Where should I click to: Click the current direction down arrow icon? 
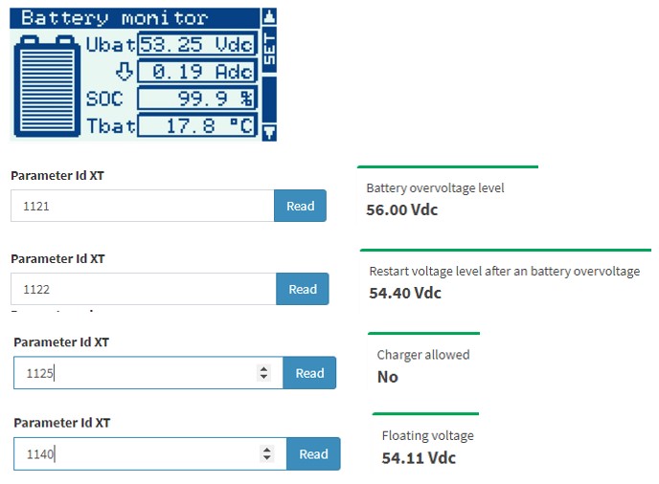pyautogui.click(x=125, y=72)
